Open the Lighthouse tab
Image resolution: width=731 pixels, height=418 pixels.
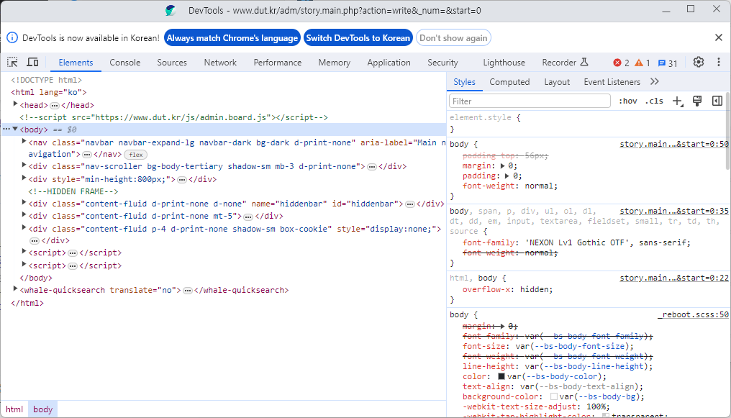point(504,63)
